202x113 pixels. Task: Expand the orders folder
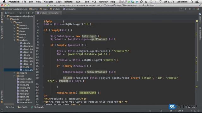pos(14,37)
